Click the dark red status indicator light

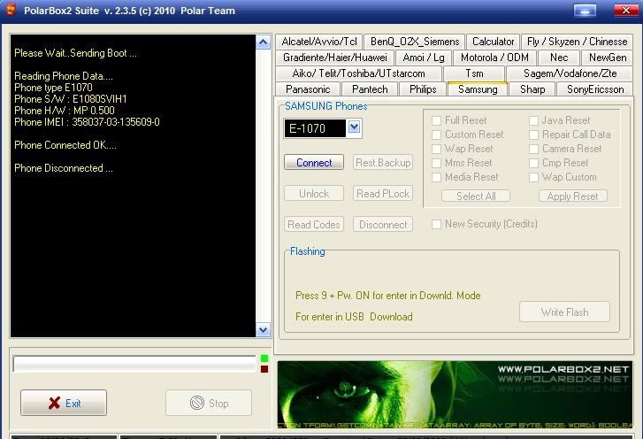click(x=264, y=369)
